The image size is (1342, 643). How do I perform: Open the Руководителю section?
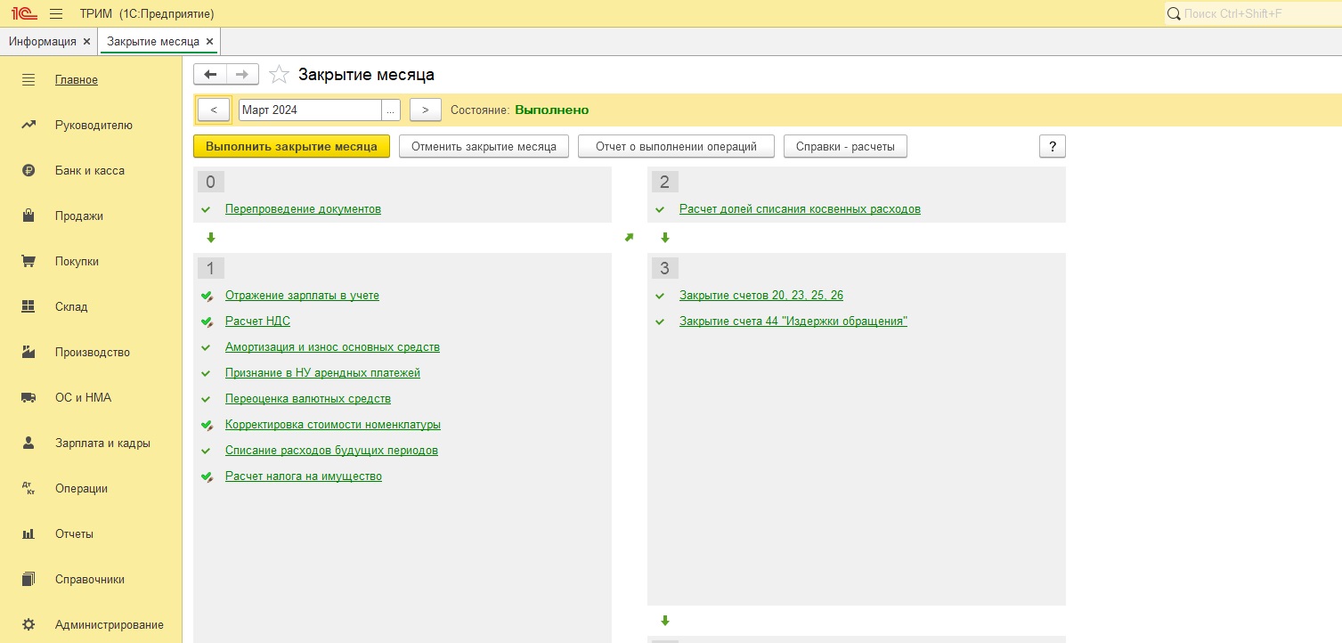(94, 126)
